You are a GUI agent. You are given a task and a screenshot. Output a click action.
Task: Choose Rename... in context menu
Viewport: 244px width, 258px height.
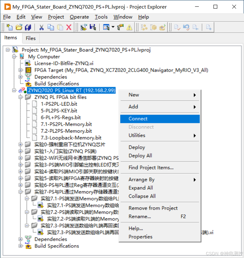pos(160,217)
